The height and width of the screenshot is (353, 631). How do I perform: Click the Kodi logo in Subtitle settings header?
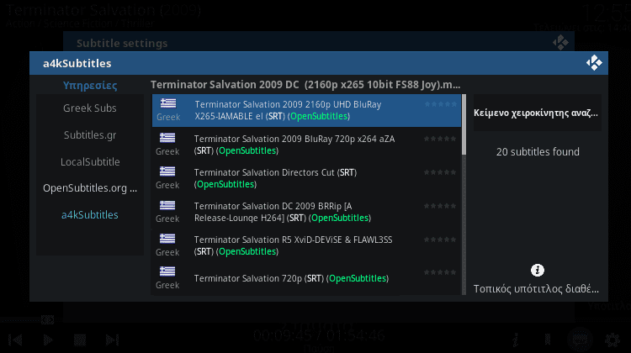pyautogui.click(x=560, y=43)
